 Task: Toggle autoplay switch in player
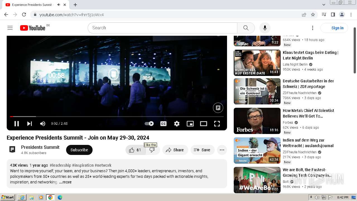(149, 124)
